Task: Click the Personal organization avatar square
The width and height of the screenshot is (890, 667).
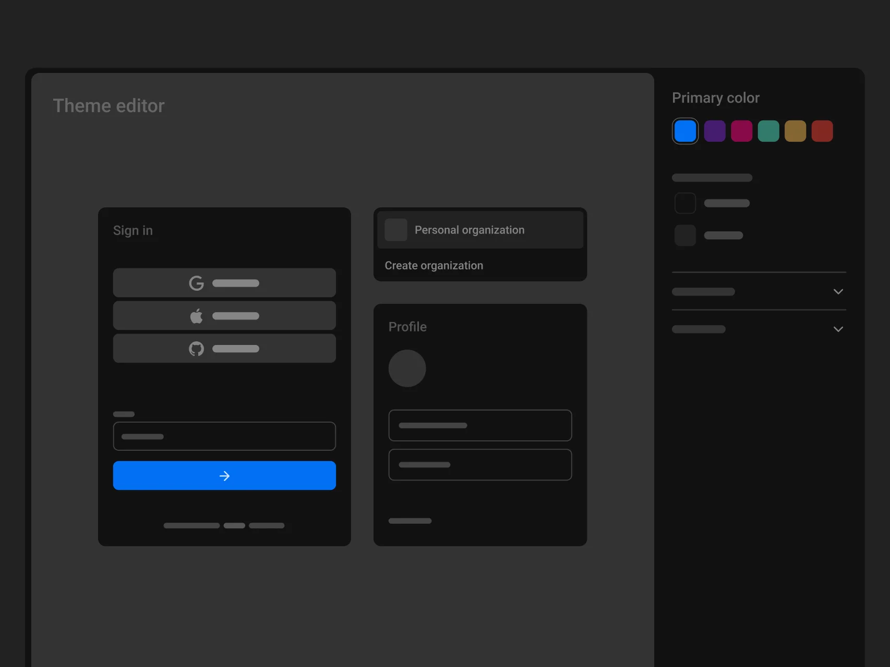Action: coord(396,229)
